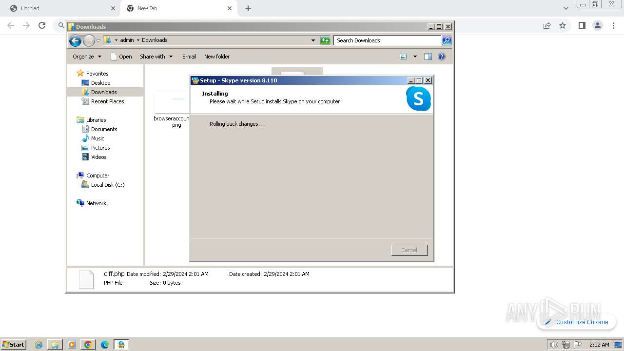Open the Share with menu
The width and height of the screenshot is (624, 351).
[x=156, y=57]
